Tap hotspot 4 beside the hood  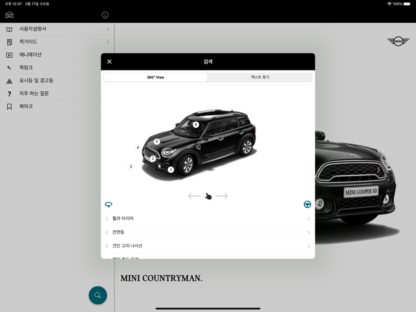[x=137, y=148]
